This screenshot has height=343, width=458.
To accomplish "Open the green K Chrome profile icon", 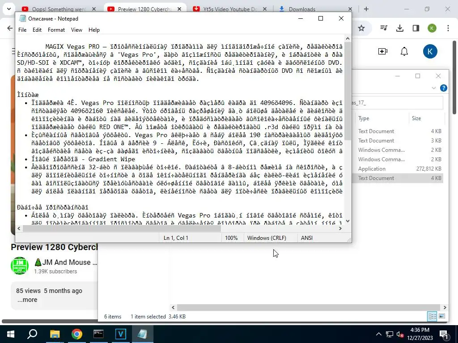I will (x=432, y=28).
